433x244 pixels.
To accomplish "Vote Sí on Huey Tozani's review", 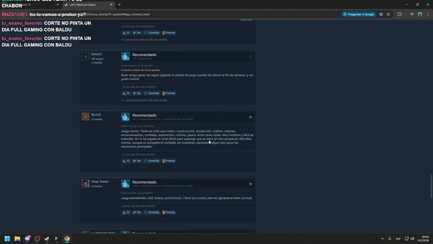I will coord(126,212).
